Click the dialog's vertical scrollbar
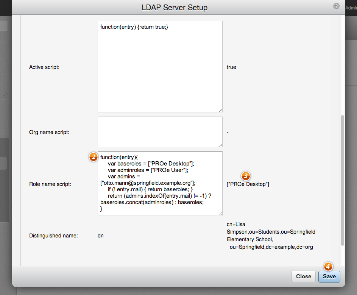Image resolution: width=357 pixels, height=295 pixels. tap(343, 180)
